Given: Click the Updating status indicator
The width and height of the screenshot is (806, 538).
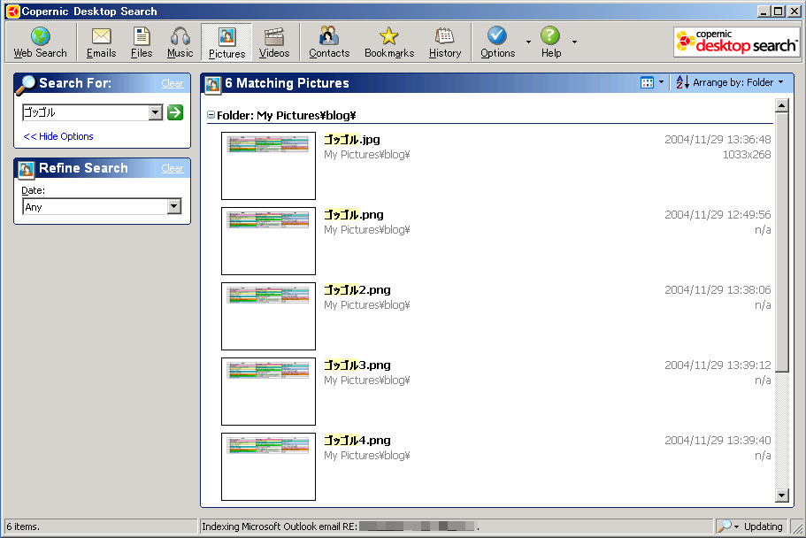Looking at the screenshot, I should click(763, 526).
